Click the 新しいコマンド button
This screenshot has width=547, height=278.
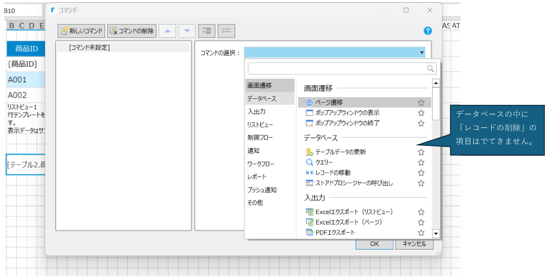(81, 31)
